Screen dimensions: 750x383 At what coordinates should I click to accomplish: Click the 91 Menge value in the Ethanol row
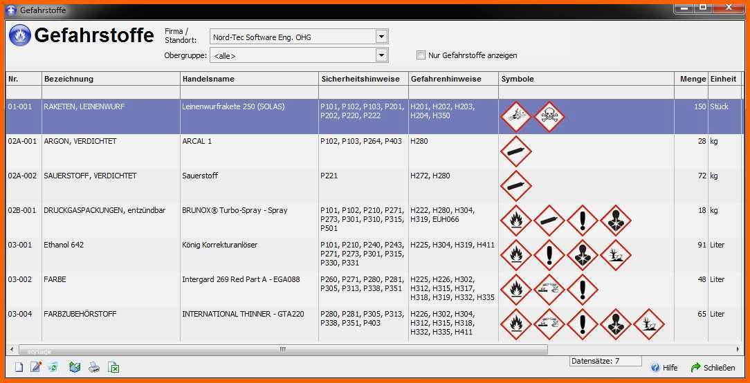(x=702, y=245)
